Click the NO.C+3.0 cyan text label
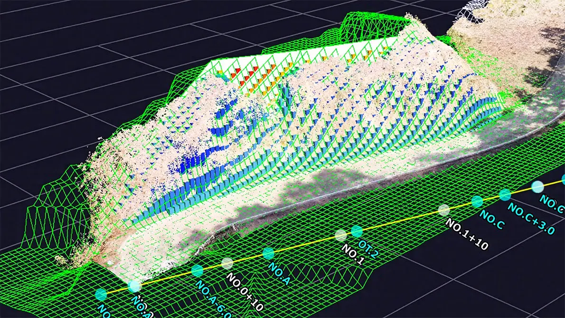This screenshot has width=565, height=318. click(x=531, y=219)
